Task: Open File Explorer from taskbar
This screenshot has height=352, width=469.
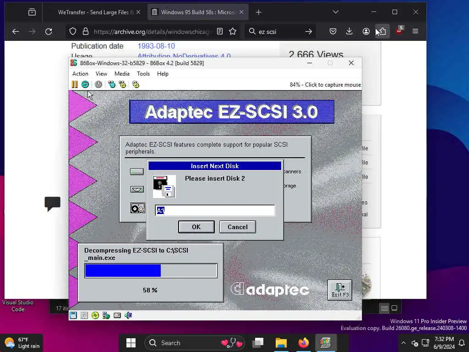Action: [281, 343]
